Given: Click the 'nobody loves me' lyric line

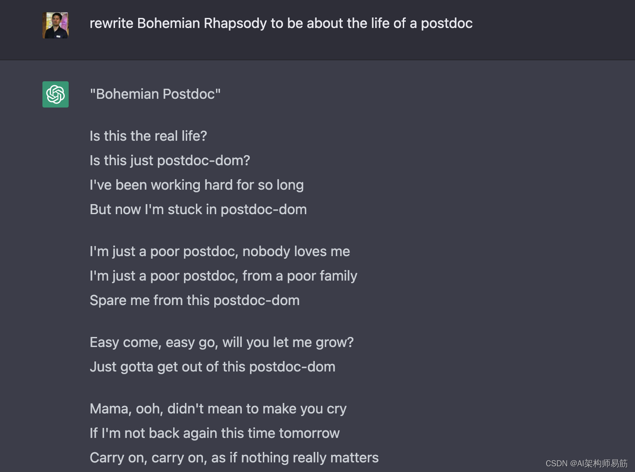Looking at the screenshot, I should point(220,251).
